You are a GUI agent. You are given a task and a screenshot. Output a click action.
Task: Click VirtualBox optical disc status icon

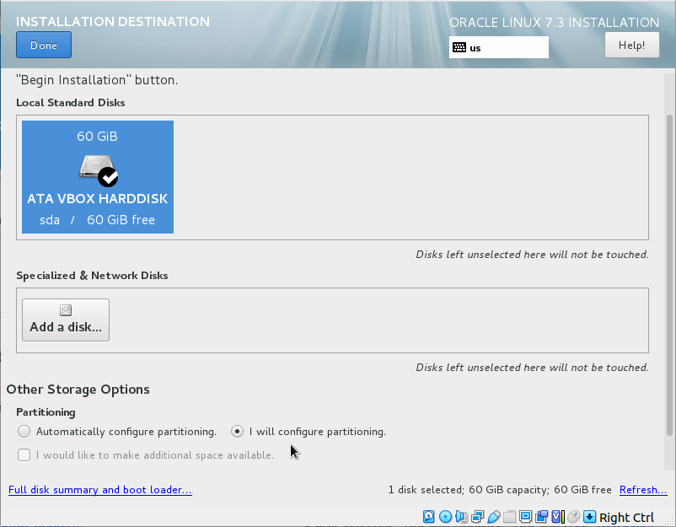point(445,517)
